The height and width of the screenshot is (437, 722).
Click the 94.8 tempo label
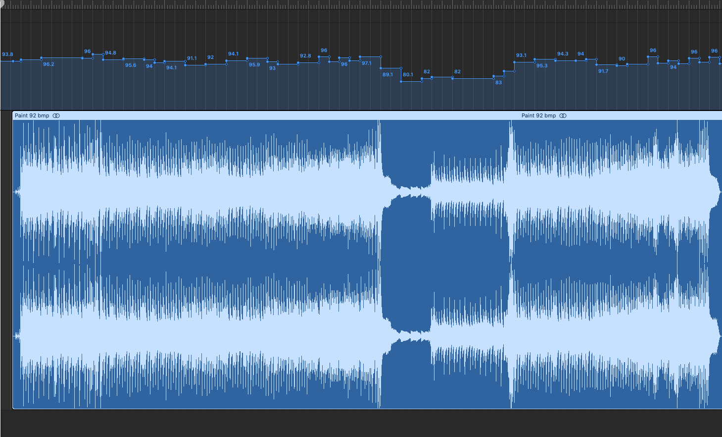(111, 53)
